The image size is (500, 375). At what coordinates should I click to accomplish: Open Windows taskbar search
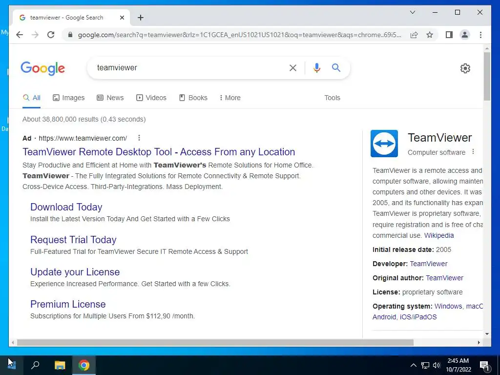pyautogui.click(x=35, y=365)
